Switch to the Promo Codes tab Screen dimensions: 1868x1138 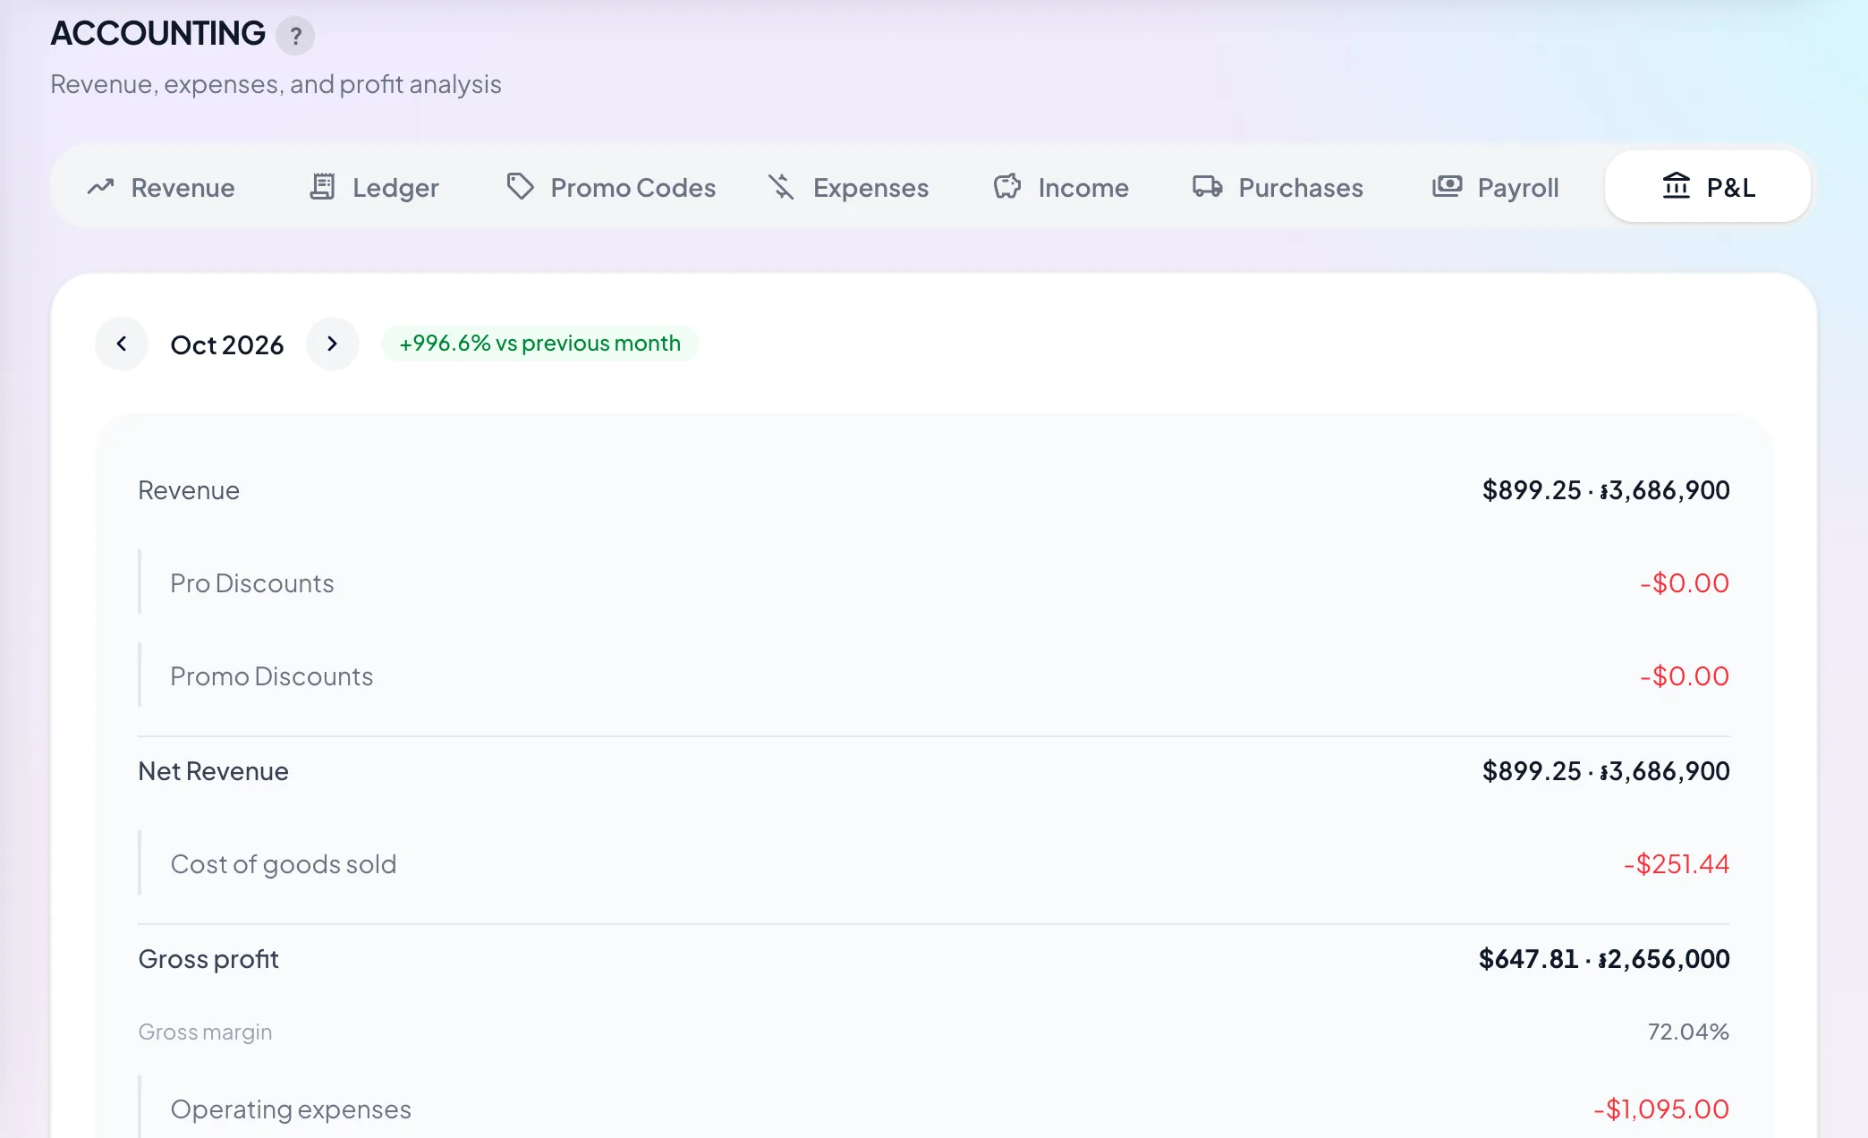pyautogui.click(x=611, y=187)
